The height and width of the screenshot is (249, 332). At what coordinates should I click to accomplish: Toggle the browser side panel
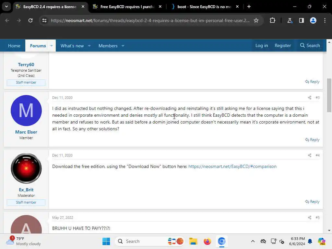pos(302,20)
